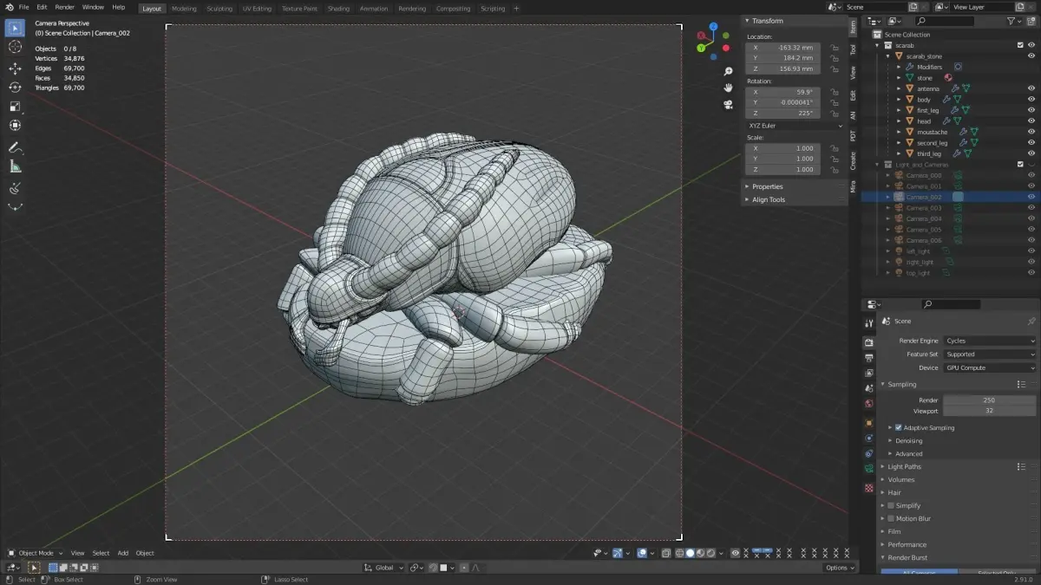Select the Measure tool
The width and height of the screenshot is (1041, 585).
click(x=15, y=166)
